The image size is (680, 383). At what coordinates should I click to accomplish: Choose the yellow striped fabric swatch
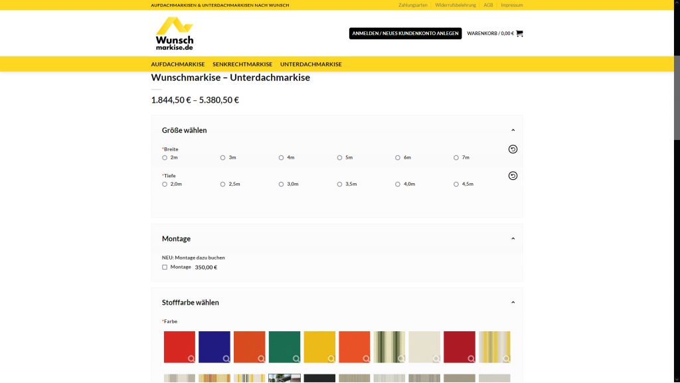click(494, 347)
